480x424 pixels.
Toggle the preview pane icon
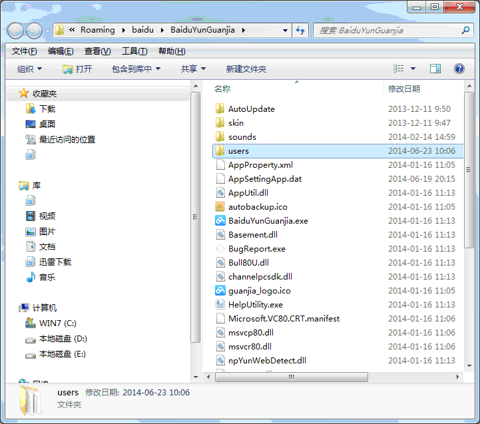coord(435,69)
